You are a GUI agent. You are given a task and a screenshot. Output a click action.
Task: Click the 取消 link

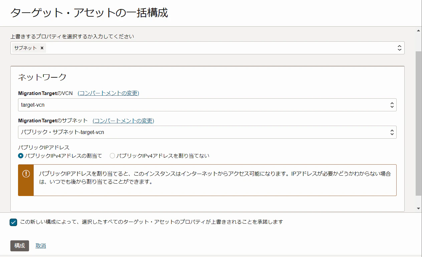pyautogui.click(x=41, y=246)
